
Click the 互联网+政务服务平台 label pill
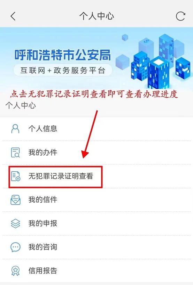point(63,70)
